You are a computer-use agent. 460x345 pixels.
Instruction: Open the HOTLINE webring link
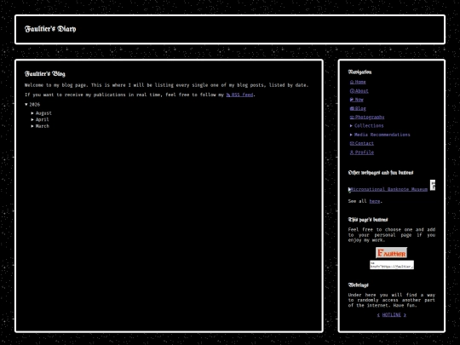(x=391, y=315)
